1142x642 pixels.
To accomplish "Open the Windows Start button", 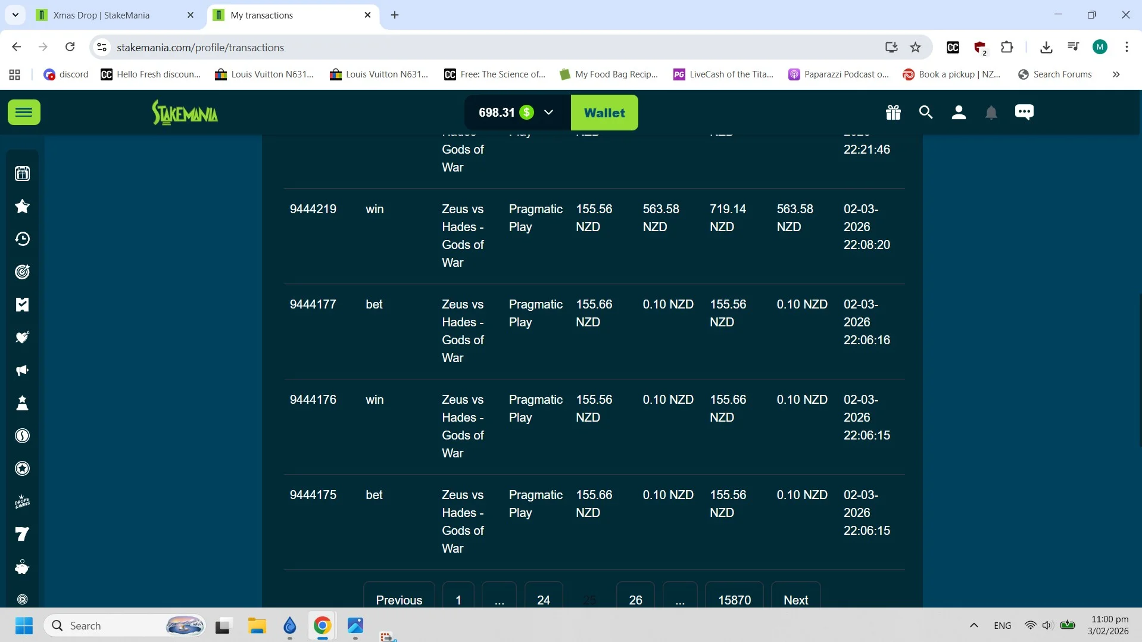I will [x=24, y=625].
